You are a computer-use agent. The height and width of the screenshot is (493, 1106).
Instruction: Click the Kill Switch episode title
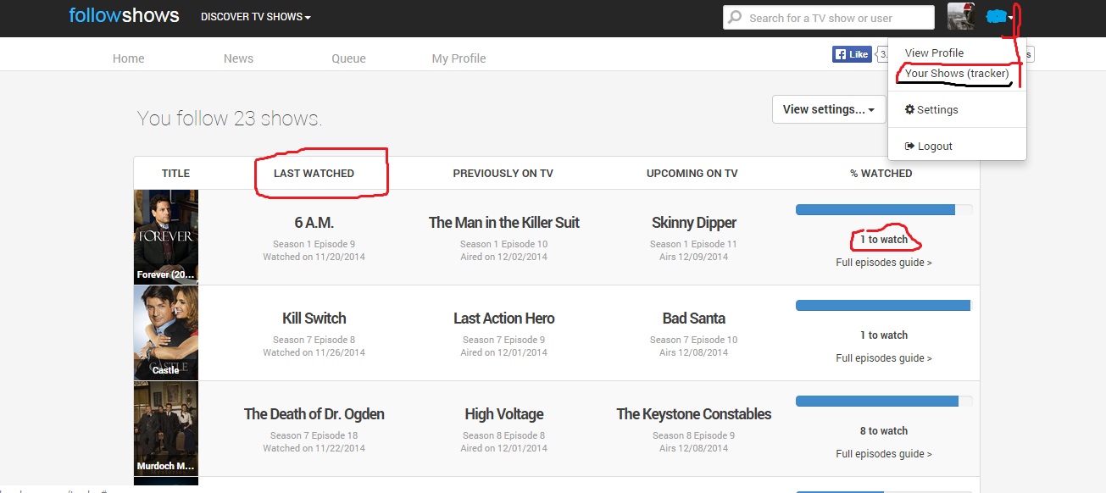[314, 319]
